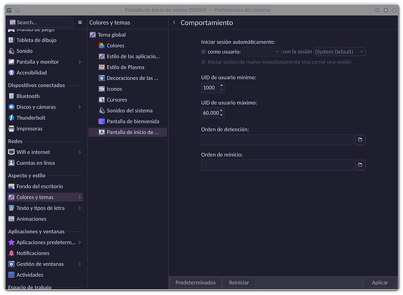The image size is (403, 295).
Task: Go back using the arrow beside Comportamiento
Action: (x=174, y=22)
